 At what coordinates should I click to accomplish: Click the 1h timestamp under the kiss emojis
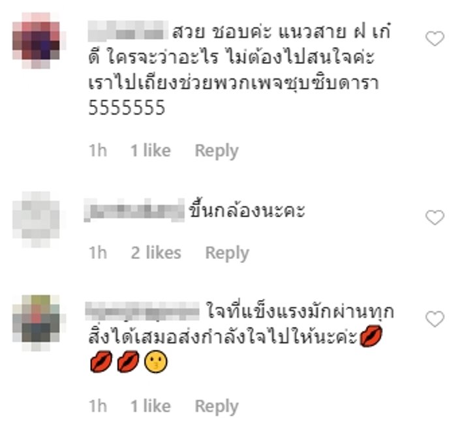(x=98, y=406)
